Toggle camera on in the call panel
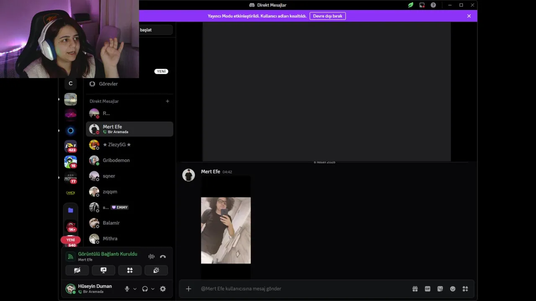The image size is (536, 301). click(x=77, y=270)
